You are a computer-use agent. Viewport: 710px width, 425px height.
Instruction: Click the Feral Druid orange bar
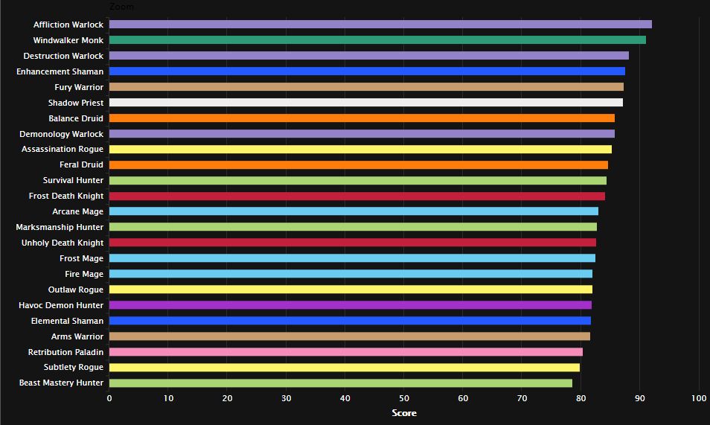pyautogui.click(x=359, y=165)
